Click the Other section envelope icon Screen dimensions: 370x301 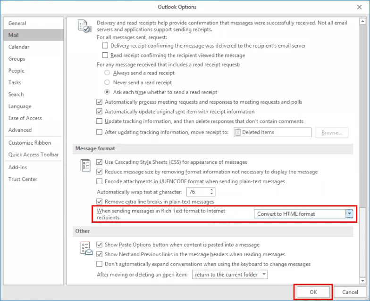[86, 248]
